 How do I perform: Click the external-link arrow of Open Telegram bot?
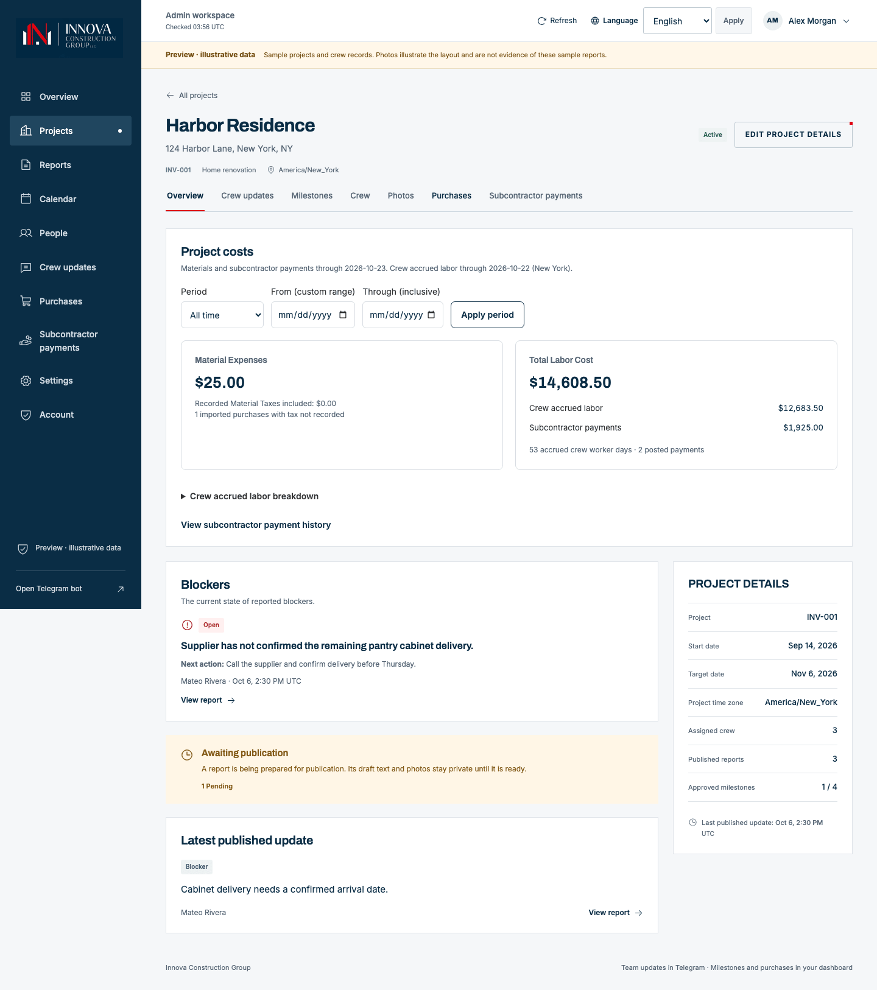pos(121,589)
